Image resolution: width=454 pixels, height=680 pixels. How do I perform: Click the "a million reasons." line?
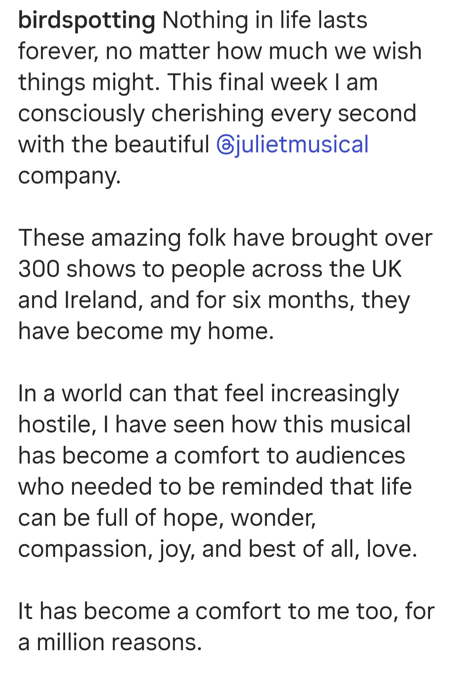tap(110, 643)
